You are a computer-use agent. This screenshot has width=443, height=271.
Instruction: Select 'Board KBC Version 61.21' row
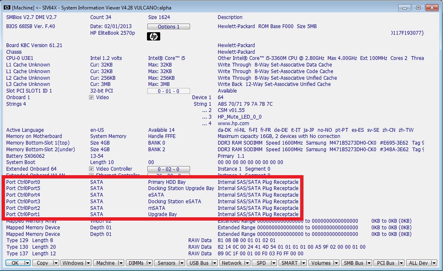pos(34,45)
